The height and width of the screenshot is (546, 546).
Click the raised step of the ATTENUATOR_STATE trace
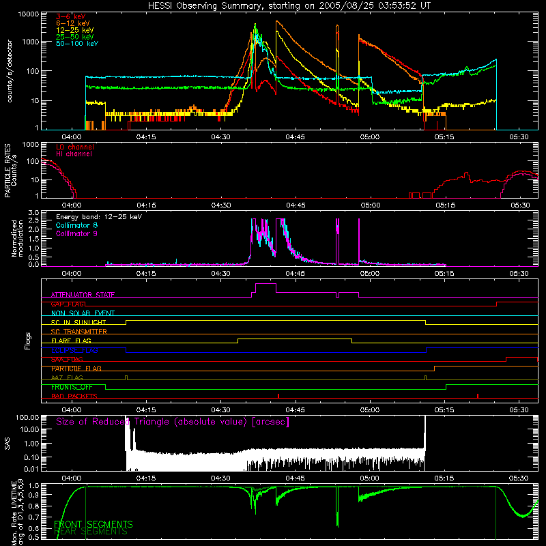tap(265, 284)
